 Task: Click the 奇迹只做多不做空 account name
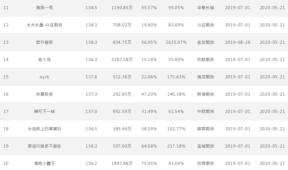(x=44, y=146)
